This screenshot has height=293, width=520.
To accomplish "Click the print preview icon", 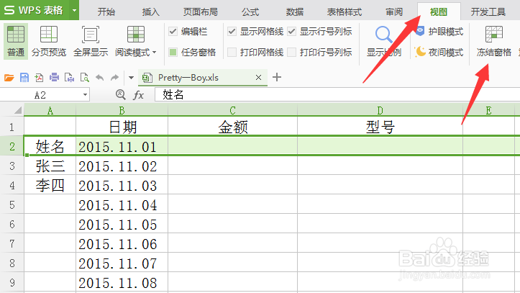I will 69,78.
